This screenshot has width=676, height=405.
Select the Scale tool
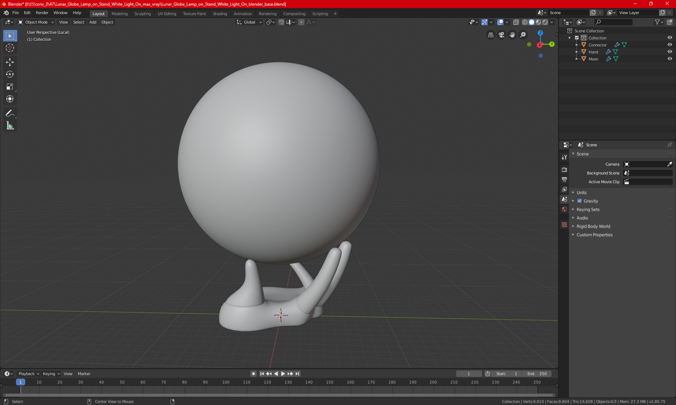10,87
